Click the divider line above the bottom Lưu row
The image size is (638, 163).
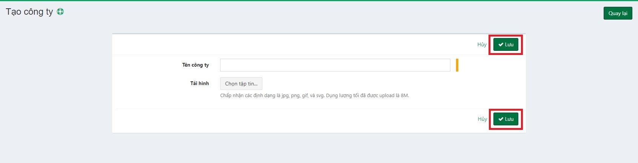pos(319,109)
